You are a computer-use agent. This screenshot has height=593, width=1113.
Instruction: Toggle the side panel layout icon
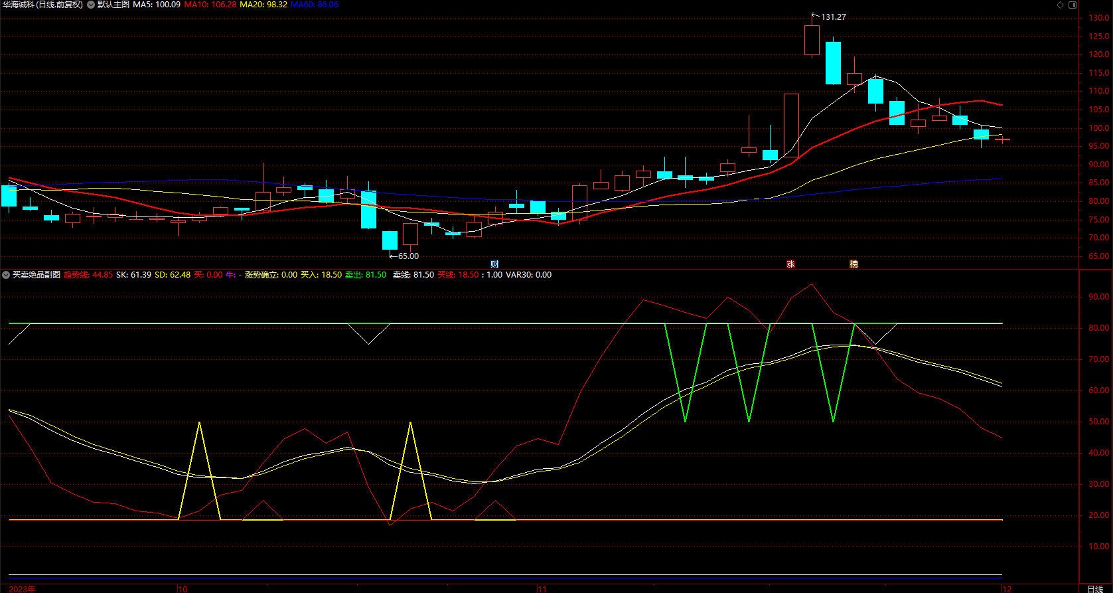pos(1073,5)
